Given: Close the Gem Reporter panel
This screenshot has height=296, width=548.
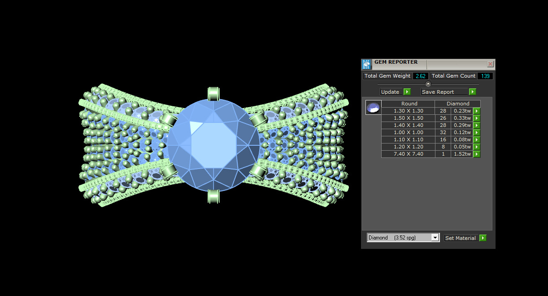Looking at the screenshot, I should pos(490,64).
